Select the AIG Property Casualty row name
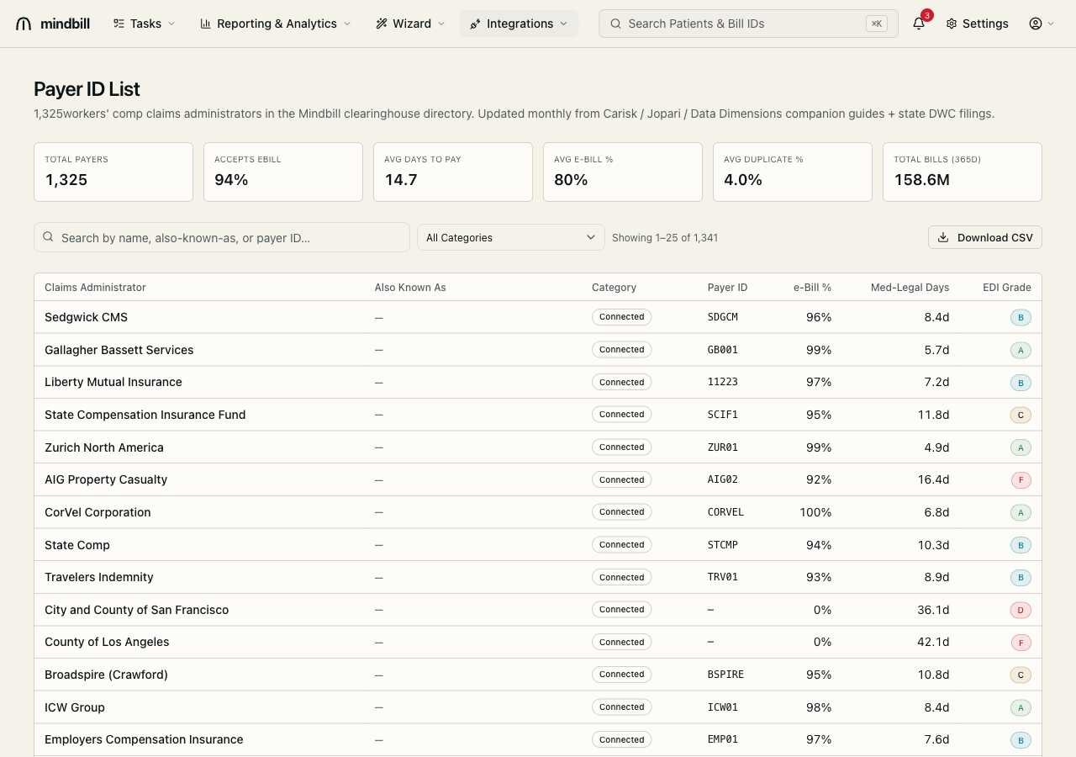 tap(106, 479)
